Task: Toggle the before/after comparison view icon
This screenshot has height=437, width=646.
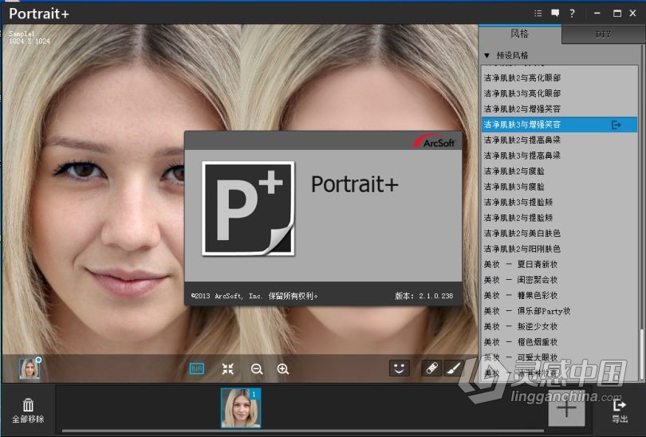Action: [x=196, y=368]
